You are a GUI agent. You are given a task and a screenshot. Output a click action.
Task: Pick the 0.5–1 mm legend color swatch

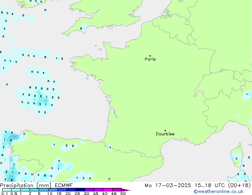coord(16,190)
